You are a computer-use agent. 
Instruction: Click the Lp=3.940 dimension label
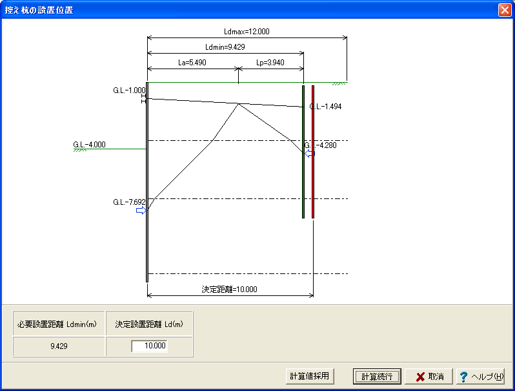point(270,63)
